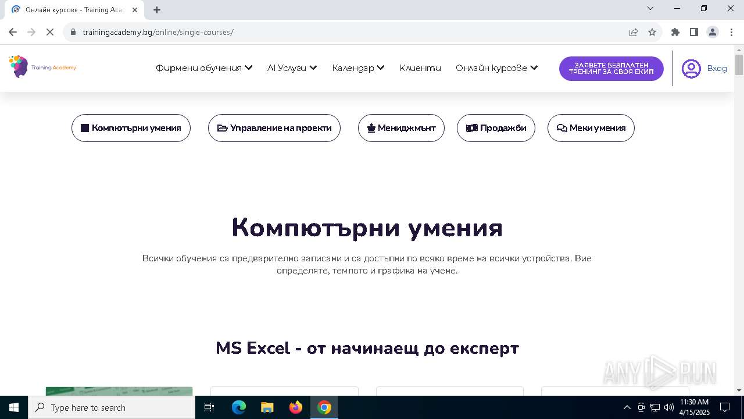
Task: Launch Microsoft Edge from taskbar
Action: pos(239,407)
